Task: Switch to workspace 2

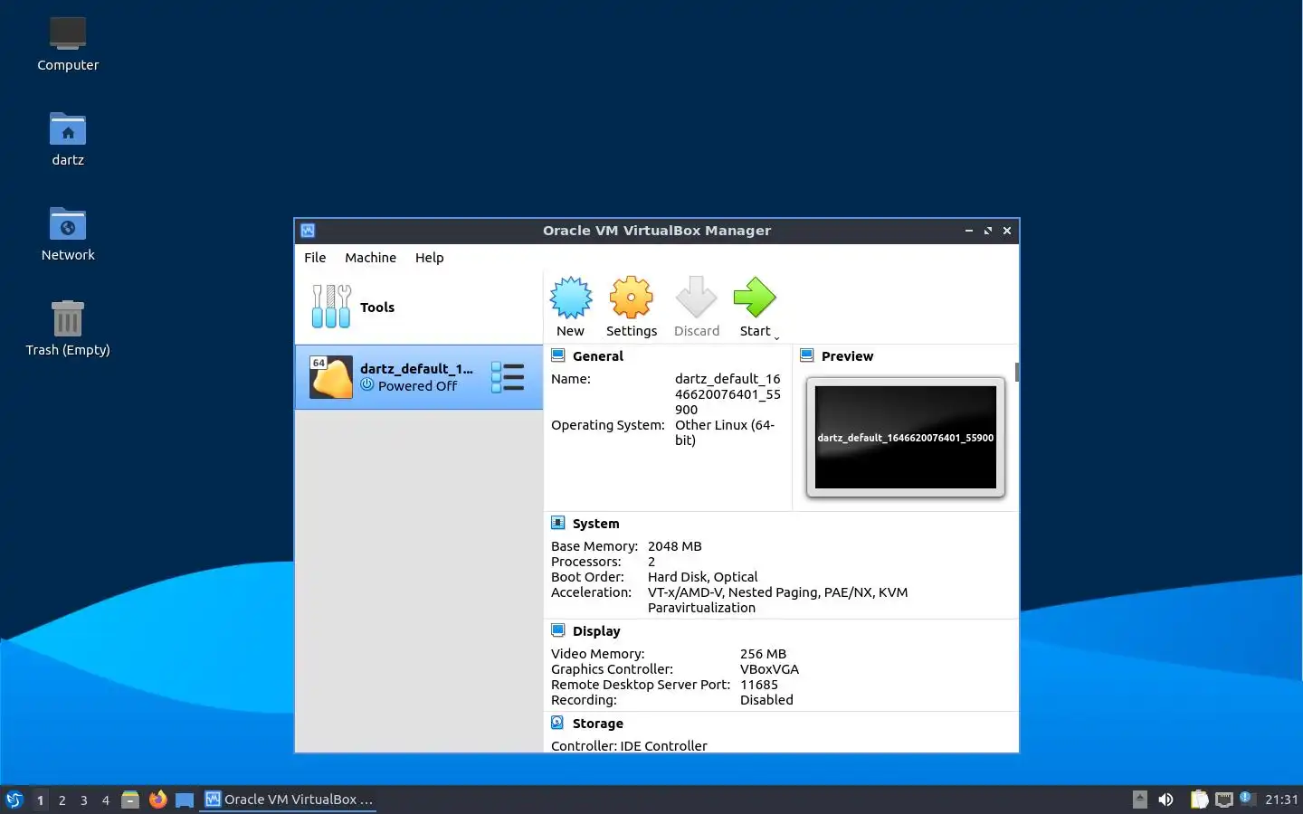Action: coord(62,800)
